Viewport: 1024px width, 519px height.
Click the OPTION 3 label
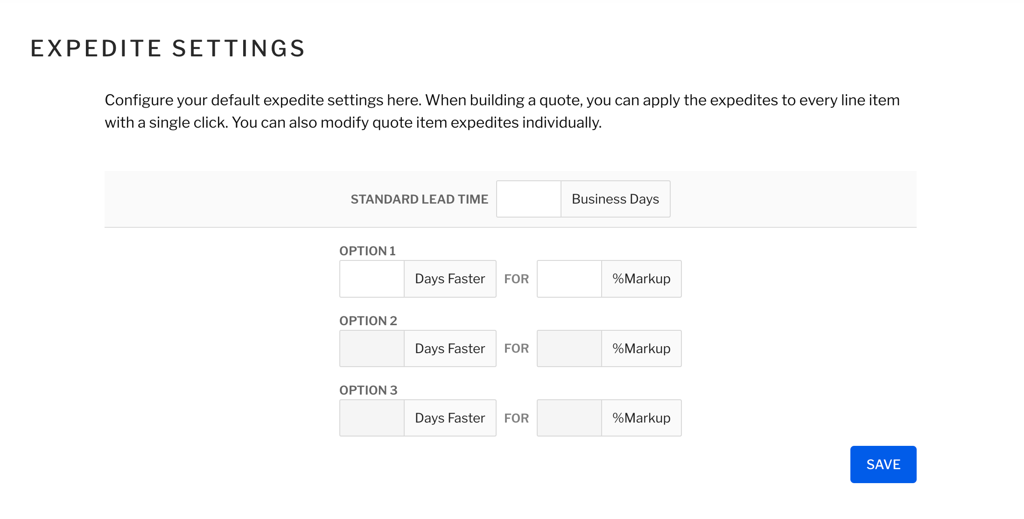(x=368, y=390)
